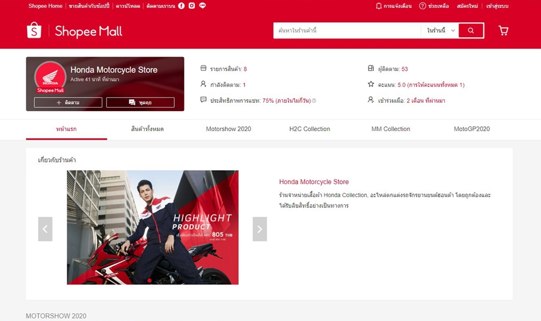Show next banner with right arrow
The width and height of the screenshot is (541, 321).
pos(260,229)
